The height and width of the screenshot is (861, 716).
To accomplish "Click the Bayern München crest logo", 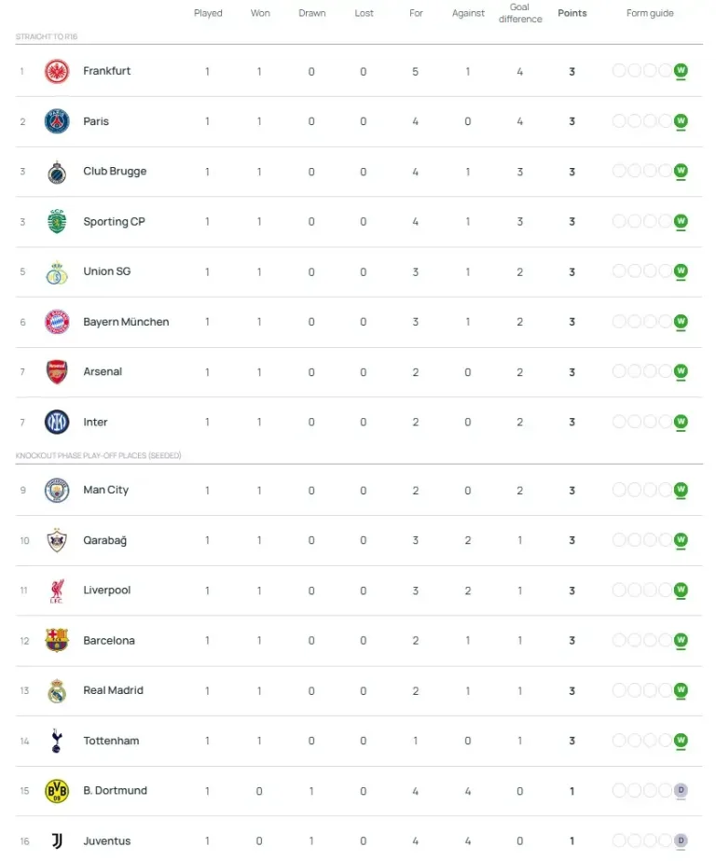I will (x=57, y=322).
